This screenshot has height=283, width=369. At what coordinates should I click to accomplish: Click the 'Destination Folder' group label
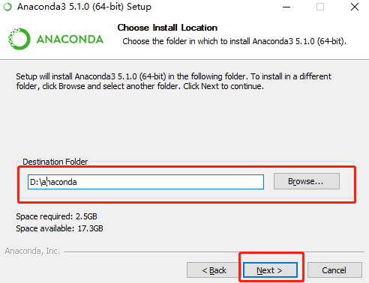[x=55, y=162]
